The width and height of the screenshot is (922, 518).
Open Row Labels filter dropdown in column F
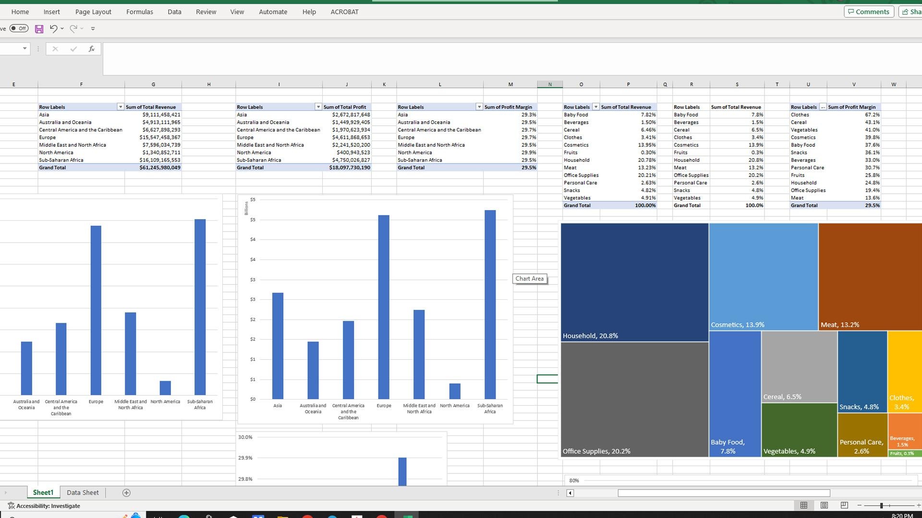point(121,107)
